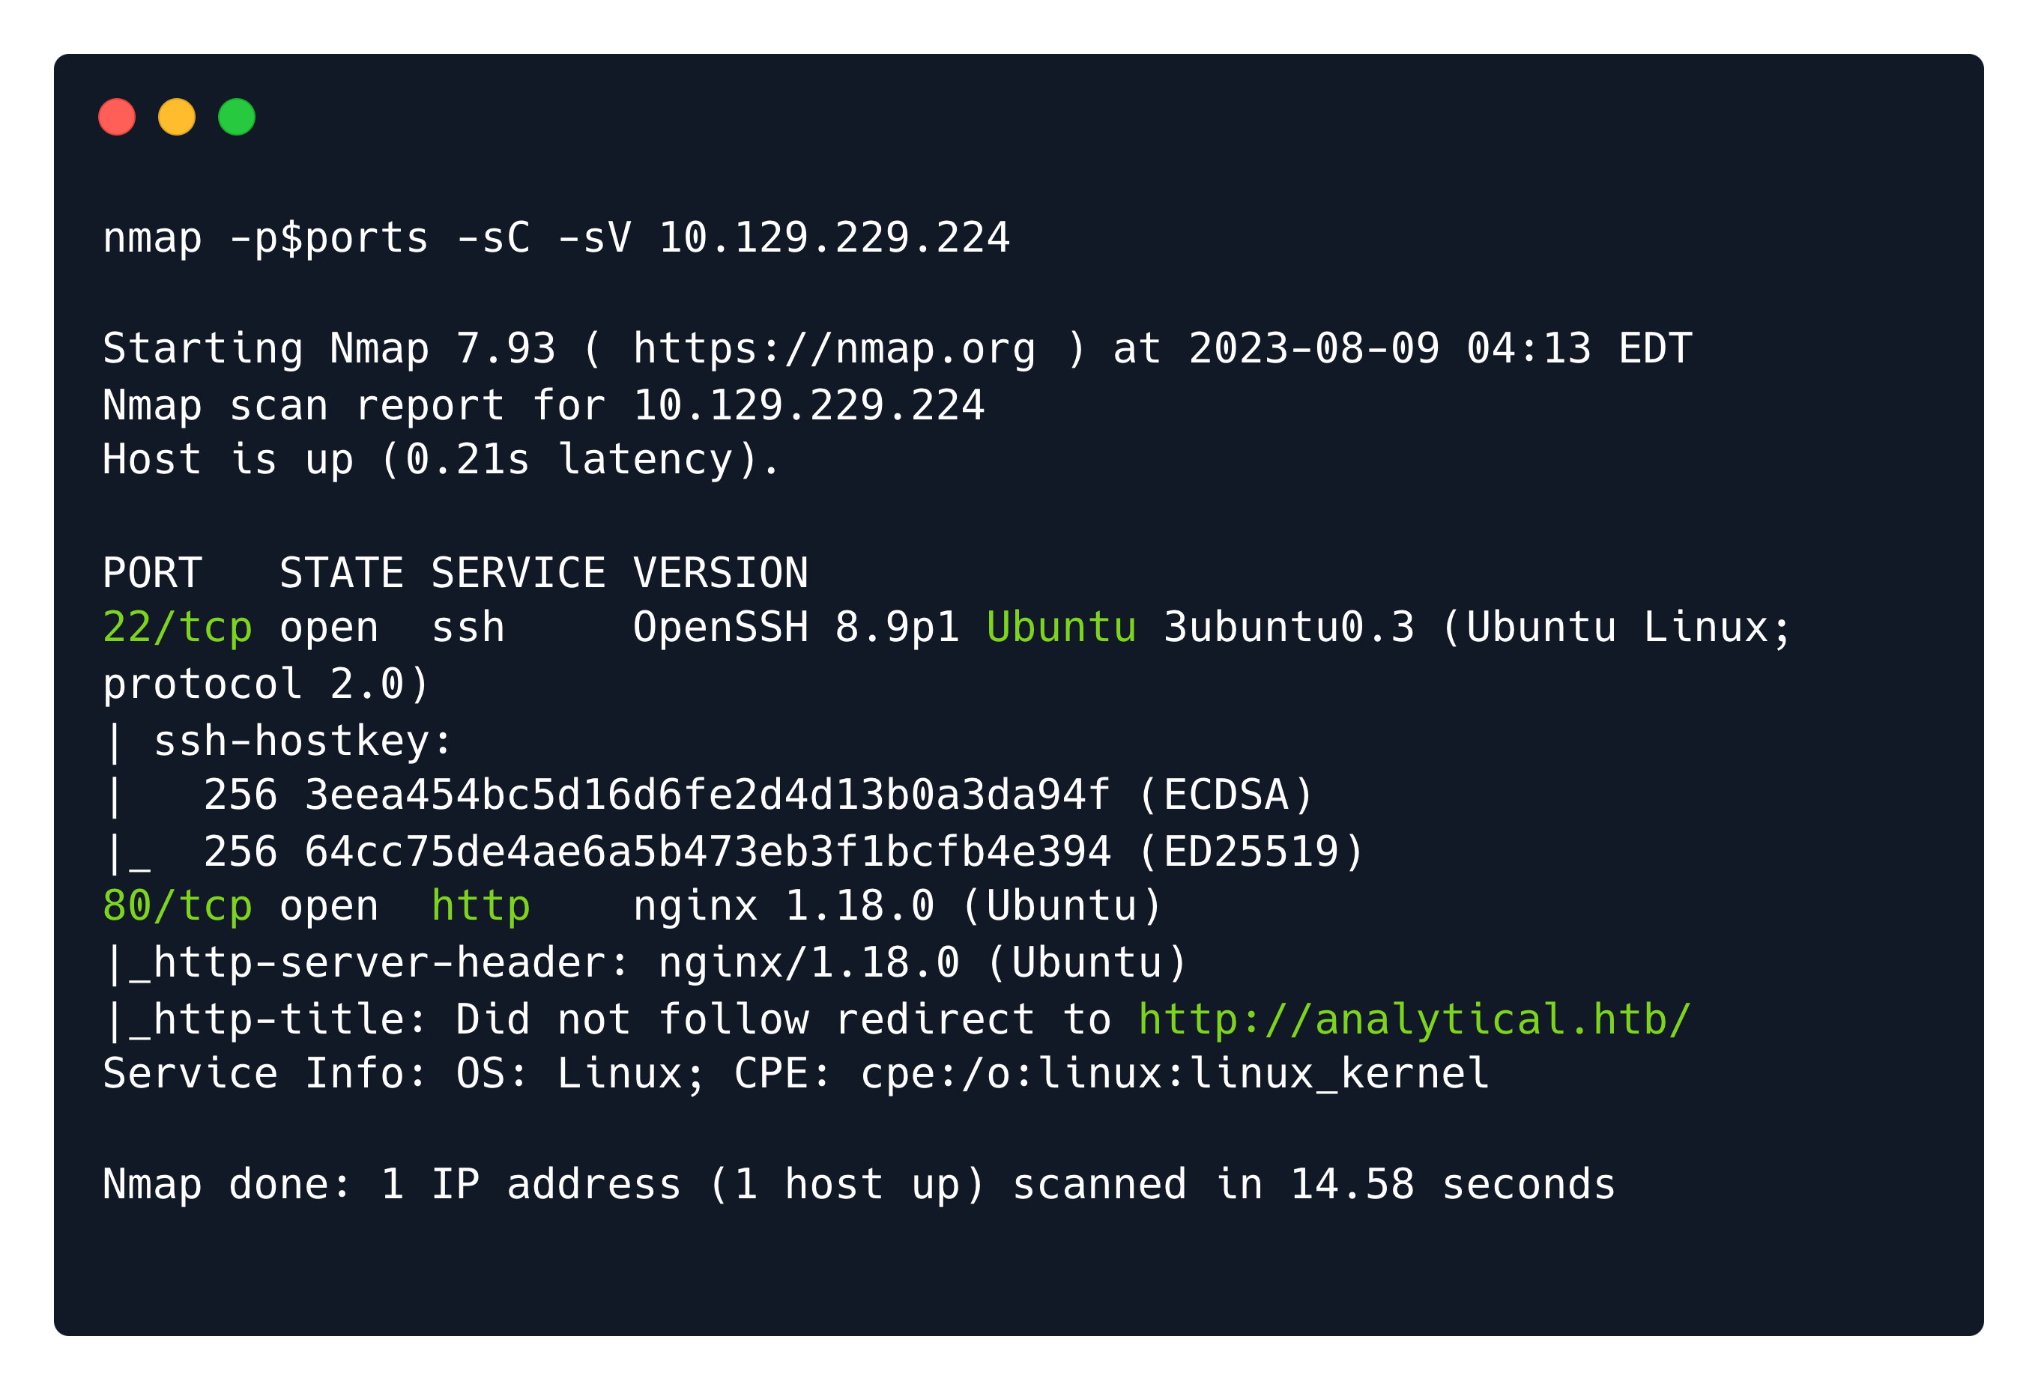Click the ED25519 host key fingerprint
The width and height of the screenshot is (2038, 1390).
(707, 851)
